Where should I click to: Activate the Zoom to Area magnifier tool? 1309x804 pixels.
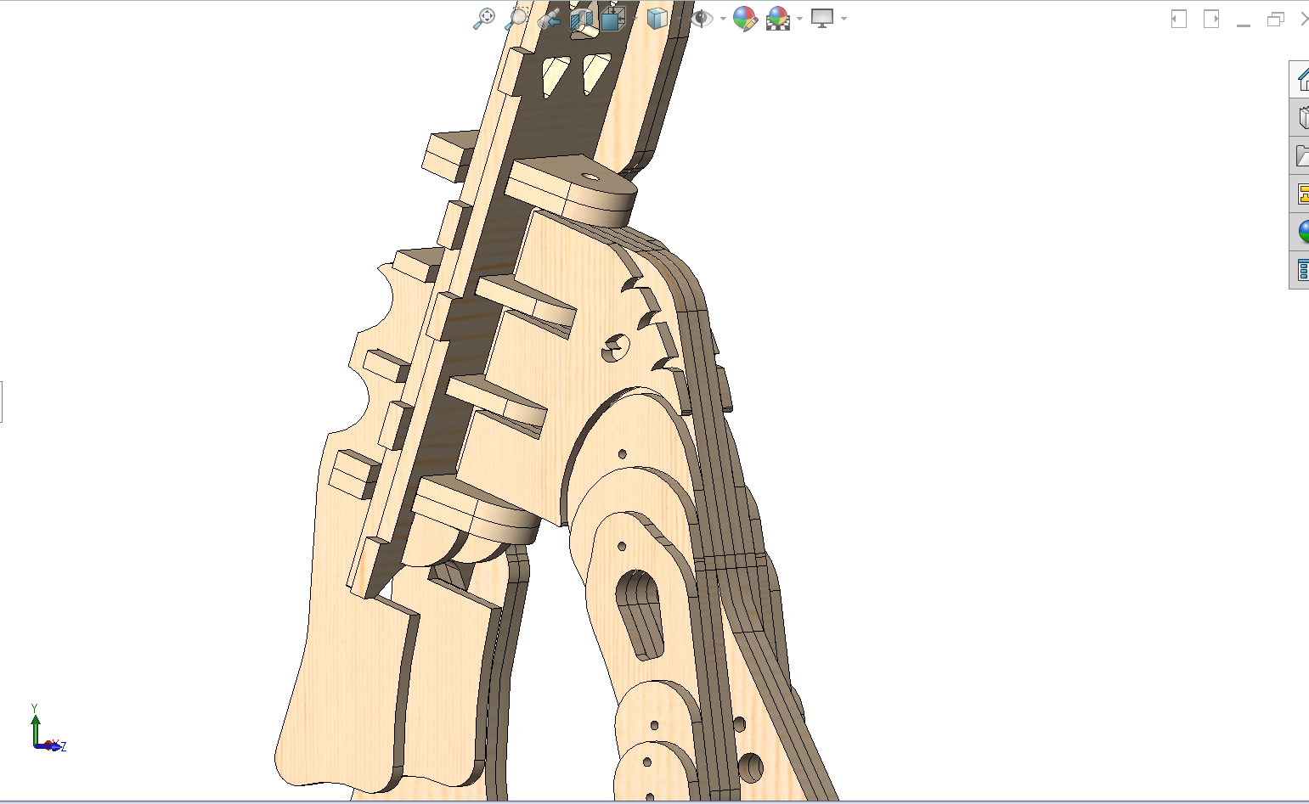516,19
